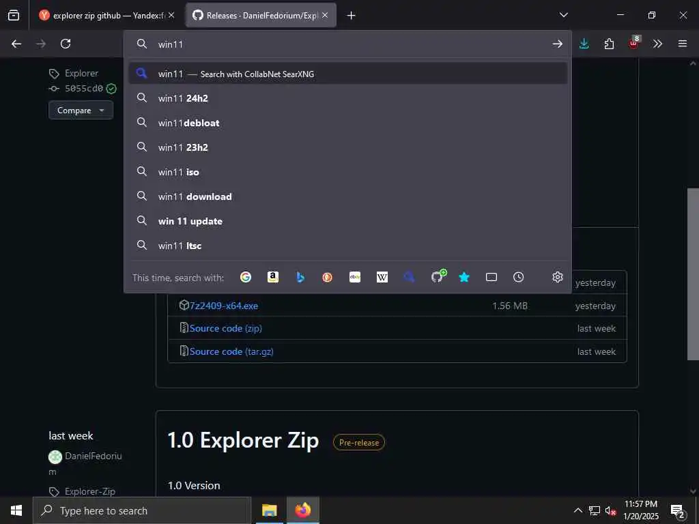Search open tabs using the tab icon
This screenshot has width=699, height=524.
pyautogui.click(x=491, y=277)
